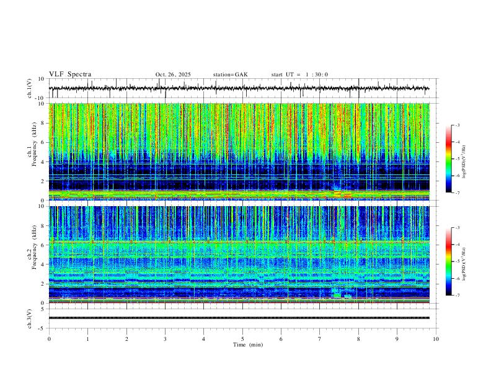Click the 'start UT = 1 :30: 0' text

(299, 75)
